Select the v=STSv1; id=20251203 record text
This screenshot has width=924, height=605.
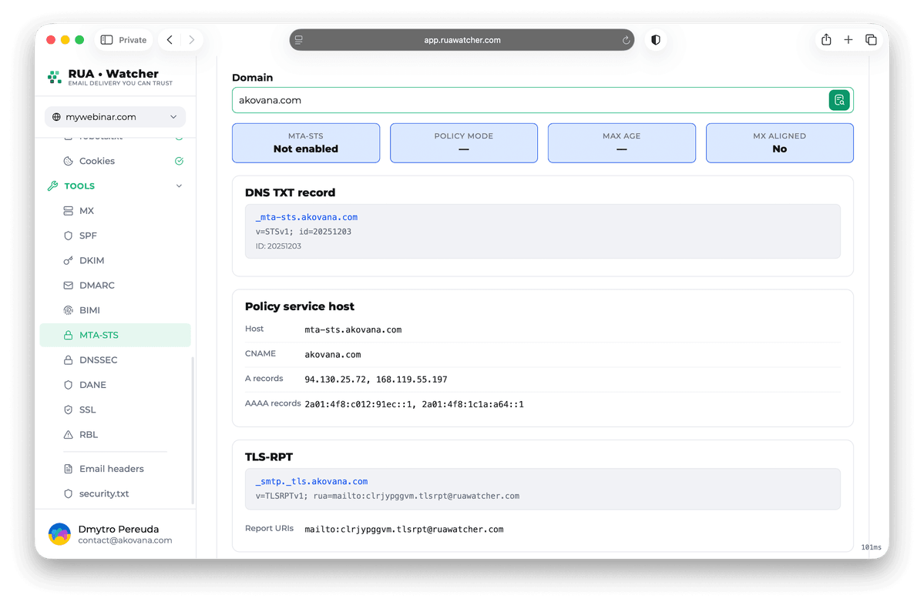click(x=304, y=232)
